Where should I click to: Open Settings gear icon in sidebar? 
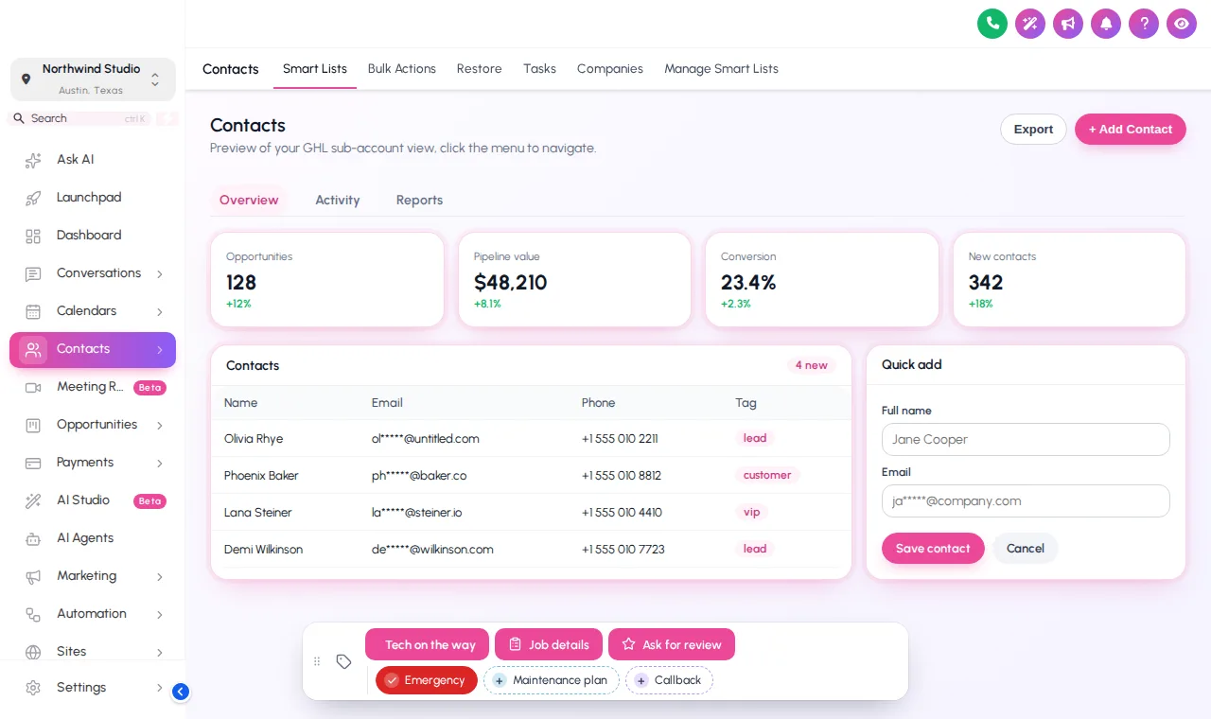pos(33,688)
